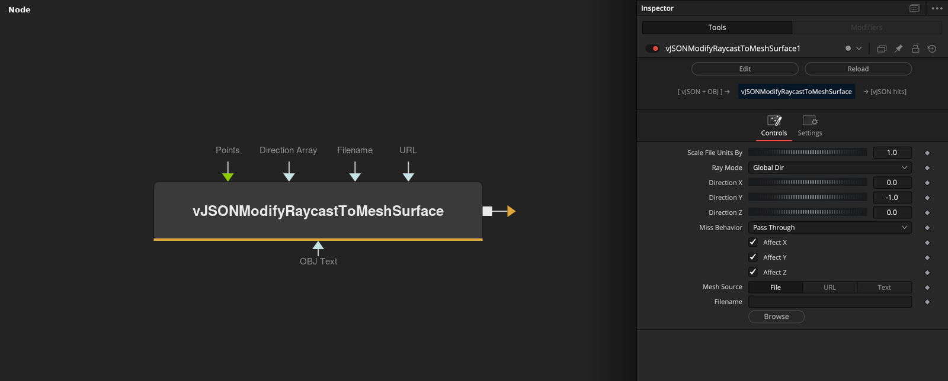948x381 pixels.
Task: Disable the tool using the red enable toggle
Action: click(653, 49)
